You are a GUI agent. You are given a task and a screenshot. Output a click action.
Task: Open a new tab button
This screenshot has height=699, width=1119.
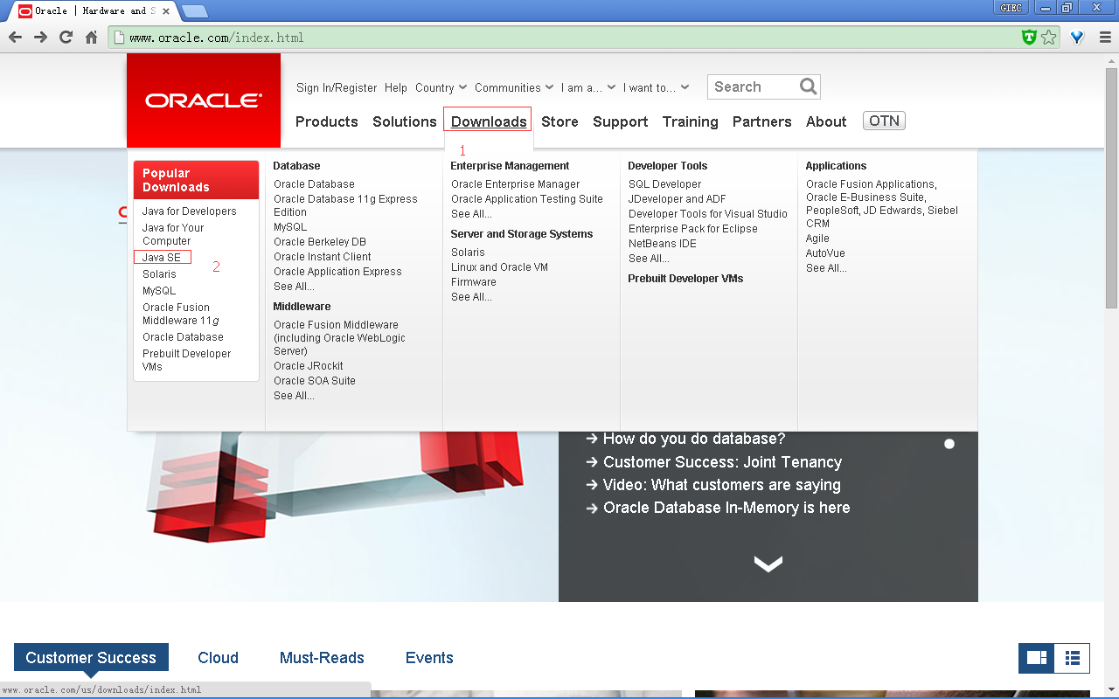click(194, 11)
